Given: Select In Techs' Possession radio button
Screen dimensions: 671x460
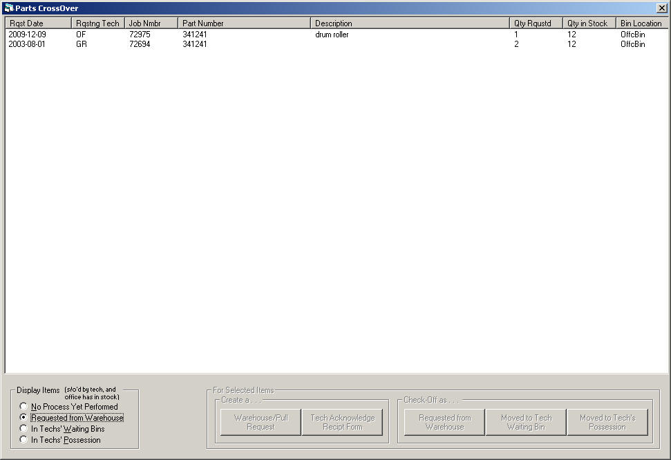Looking at the screenshot, I should pos(24,440).
